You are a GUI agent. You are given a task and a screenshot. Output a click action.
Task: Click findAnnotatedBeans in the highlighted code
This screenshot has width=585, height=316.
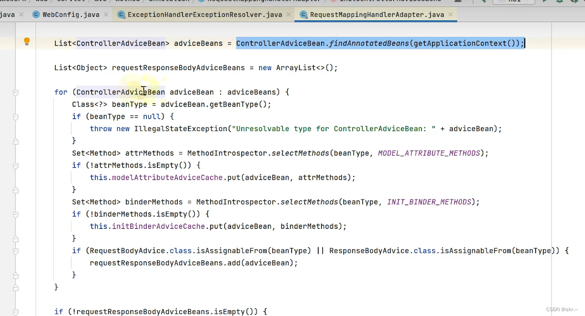pyautogui.click(x=369, y=44)
